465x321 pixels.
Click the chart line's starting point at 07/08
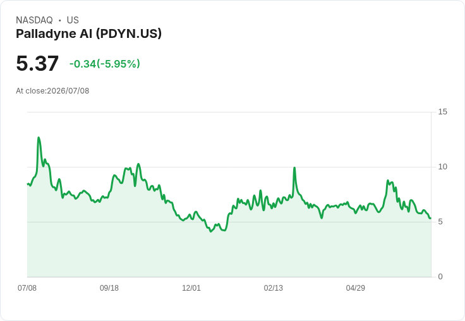28,184
